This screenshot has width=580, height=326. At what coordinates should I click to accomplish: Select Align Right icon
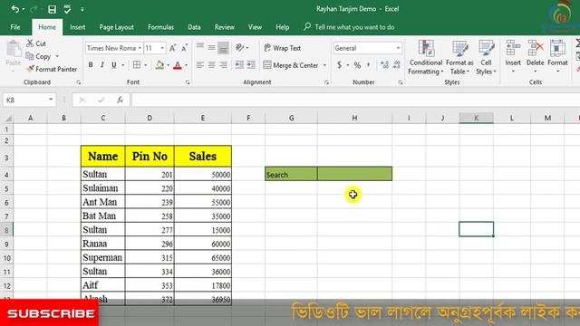coord(223,65)
